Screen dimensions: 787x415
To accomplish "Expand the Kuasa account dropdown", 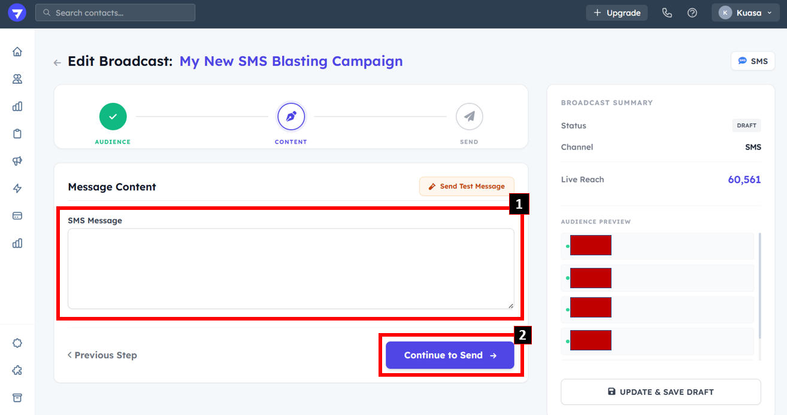I will coord(745,13).
